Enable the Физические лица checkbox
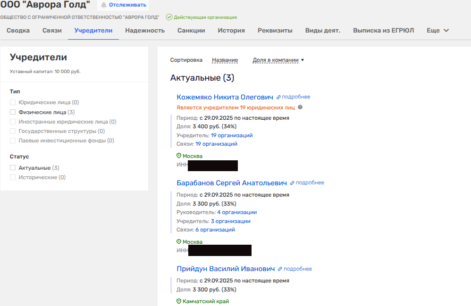This screenshot has width=471, height=306. click(x=13, y=112)
